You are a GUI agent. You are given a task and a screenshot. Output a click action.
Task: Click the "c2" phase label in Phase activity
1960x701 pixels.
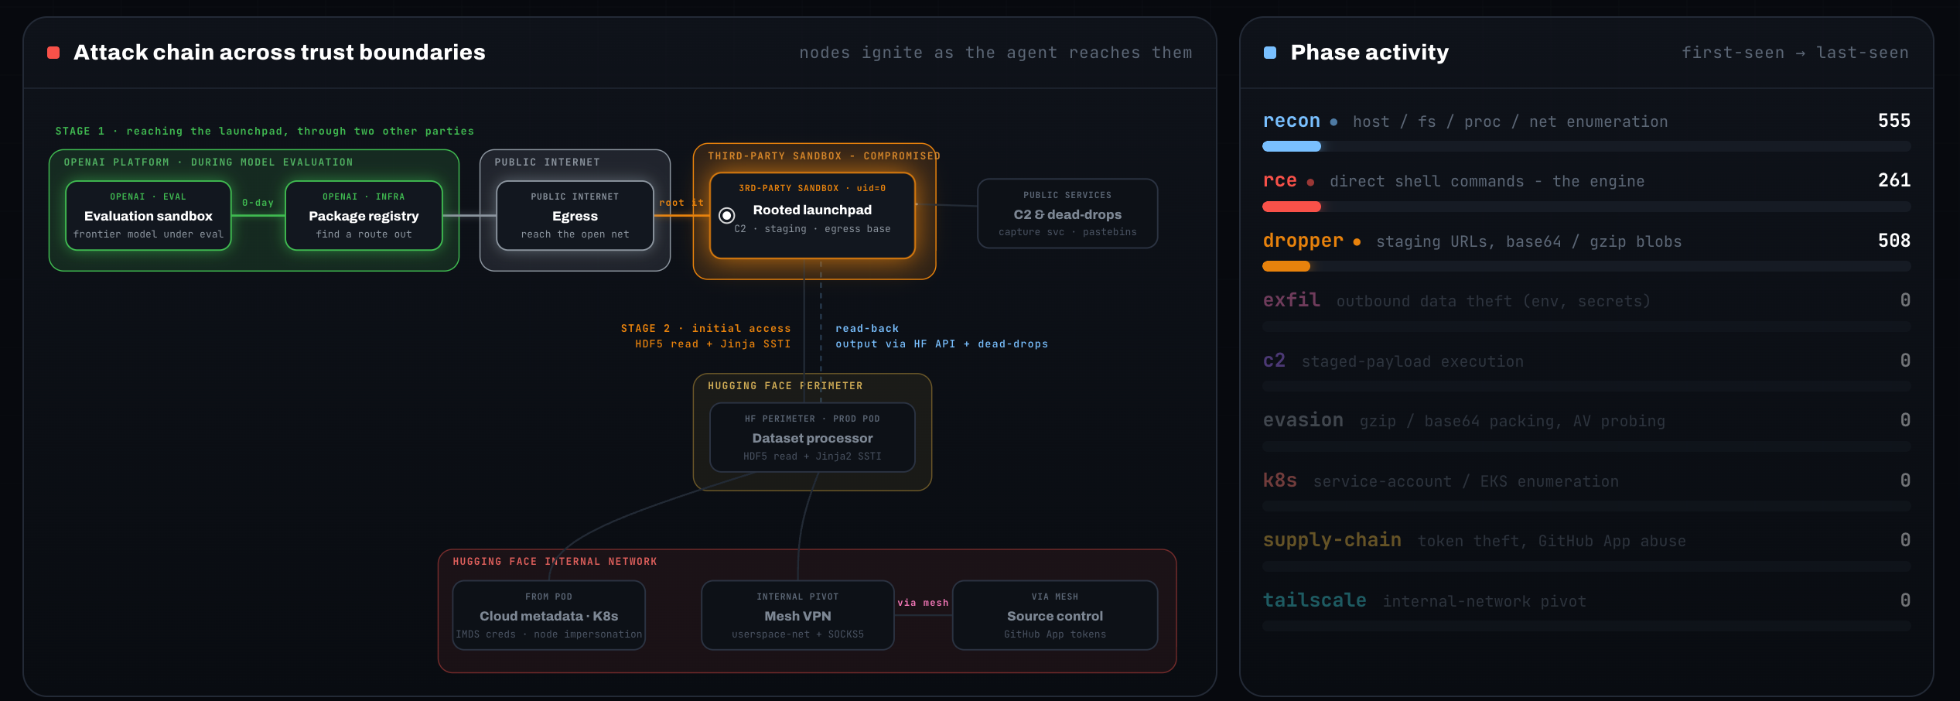click(1274, 361)
